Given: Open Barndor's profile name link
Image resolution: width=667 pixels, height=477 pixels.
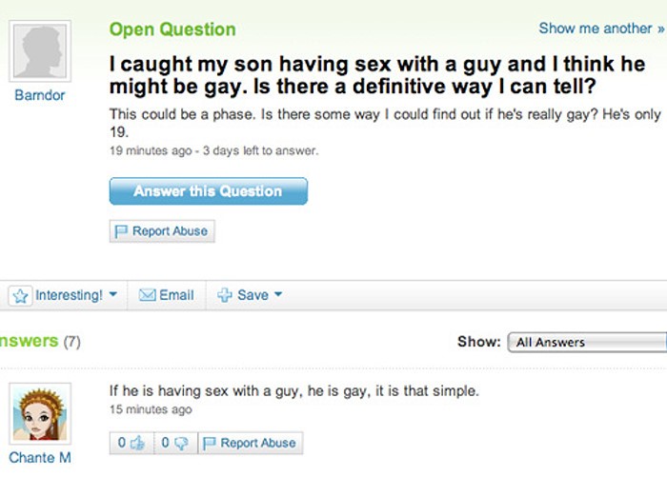Looking at the screenshot, I should (40, 95).
